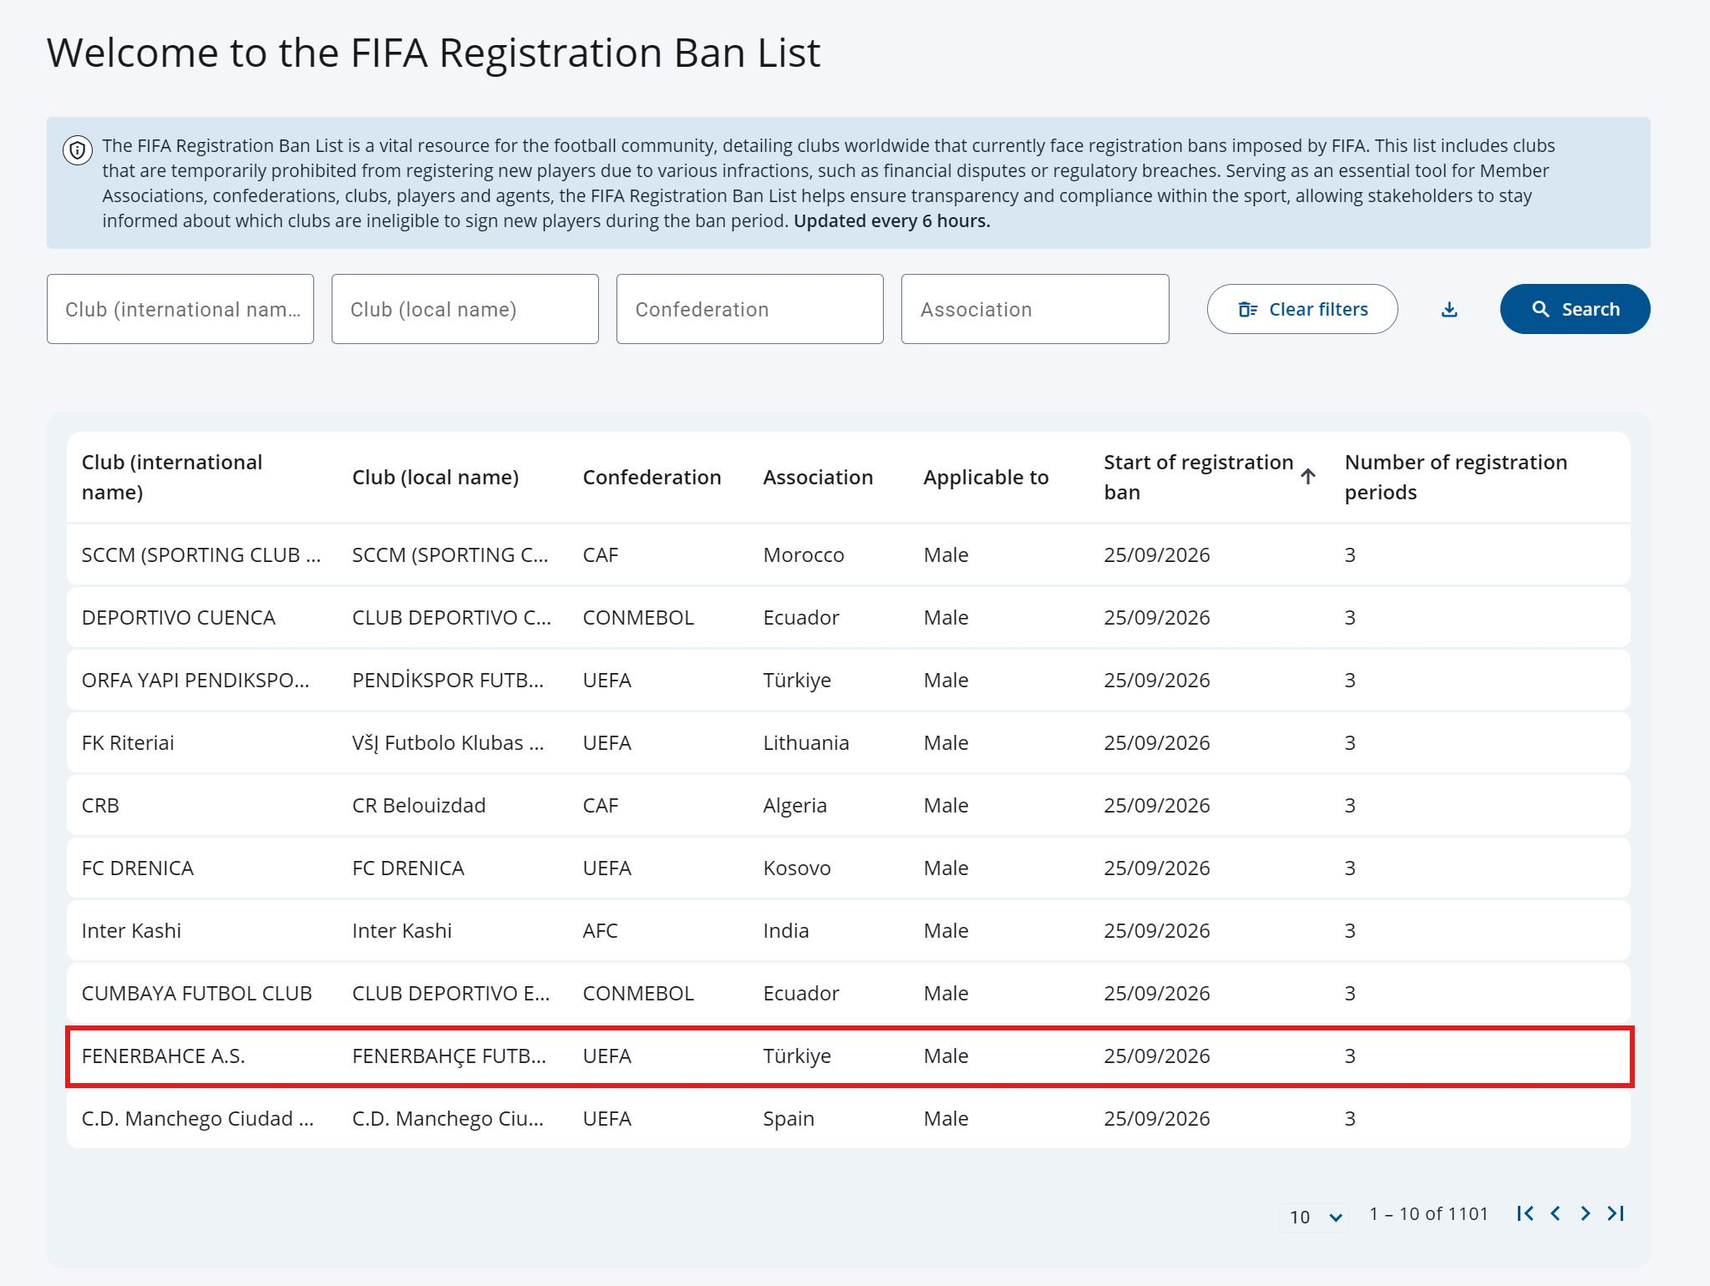Click the VšĮ Futbolo Klubas ... local name
1710x1286 pixels.
tap(448, 742)
